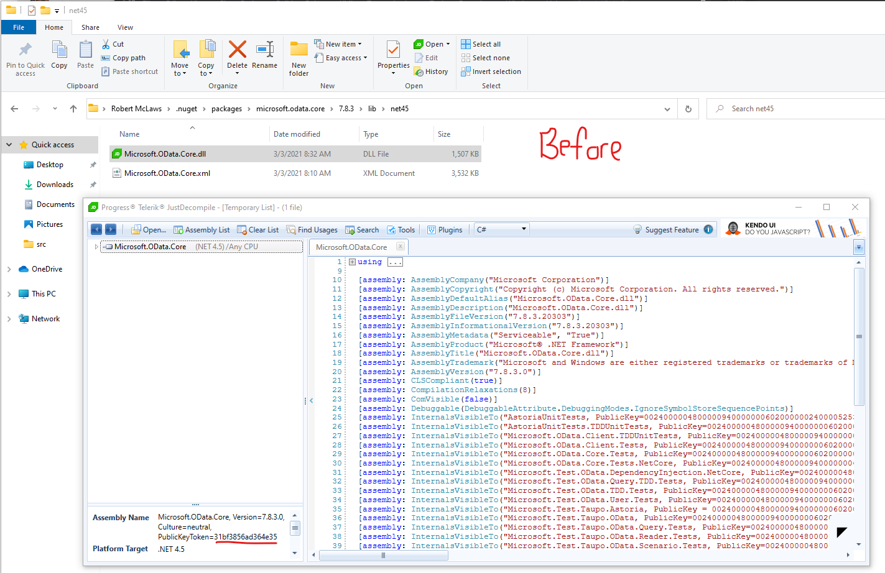Switch to Share ribbon tab
Image resolution: width=885 pixels, height=573 pixels.
coord(90,27)
